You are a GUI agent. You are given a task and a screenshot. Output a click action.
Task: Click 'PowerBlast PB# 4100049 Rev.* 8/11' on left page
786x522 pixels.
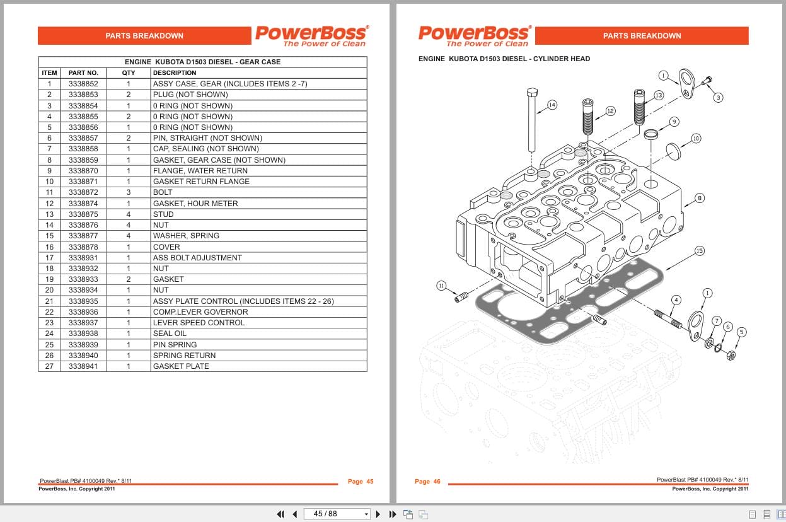point(86,480)
